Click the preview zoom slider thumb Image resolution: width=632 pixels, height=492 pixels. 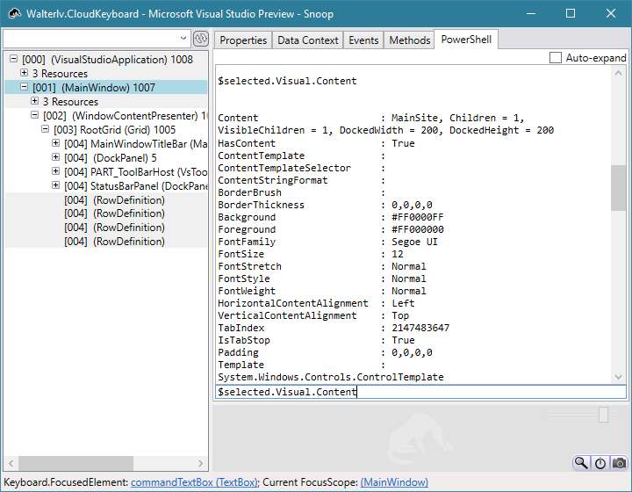(604, 415)
